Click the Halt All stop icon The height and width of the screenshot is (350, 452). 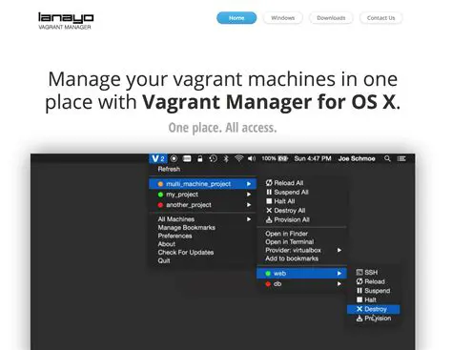(269, 201)
